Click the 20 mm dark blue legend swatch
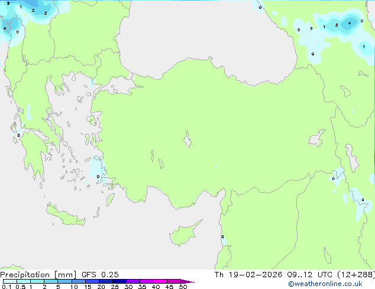375x289 pixels. click(x=106, y=281)
